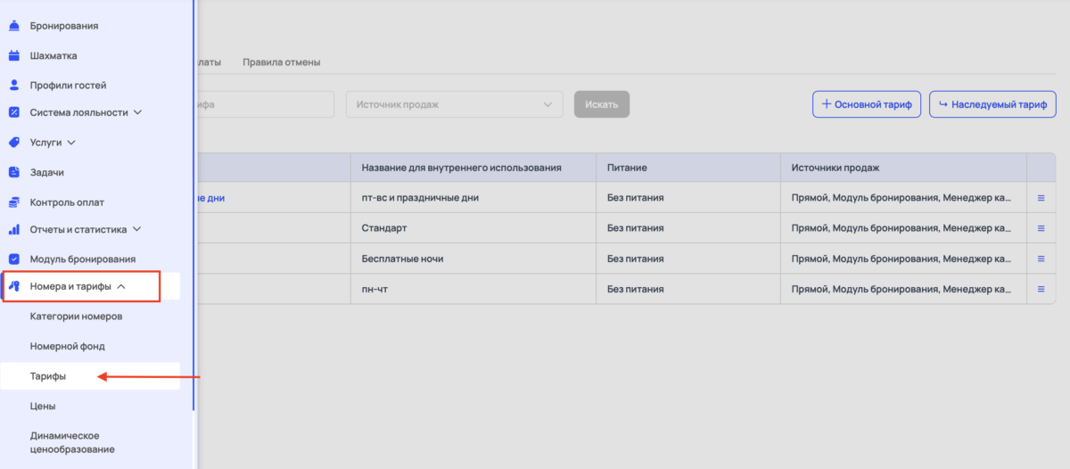Open the row menu for пн-чт tariff

coord(1041,289)
